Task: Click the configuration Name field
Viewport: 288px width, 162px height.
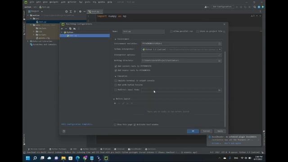Action: pos(143,31)
